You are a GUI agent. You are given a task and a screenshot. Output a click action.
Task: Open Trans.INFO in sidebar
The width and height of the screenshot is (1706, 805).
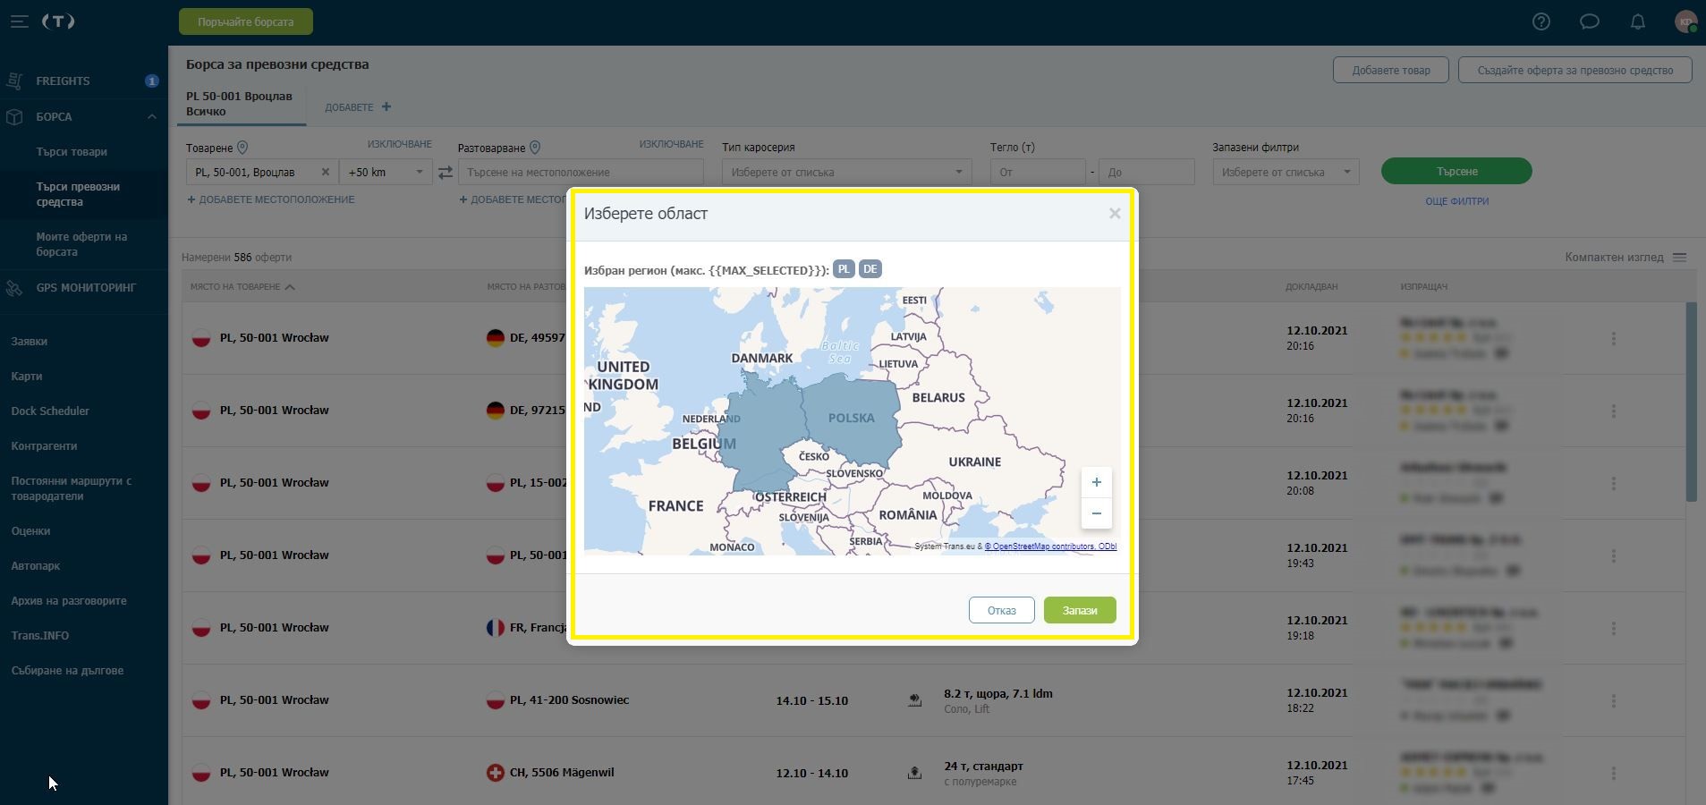(x=40, y=636)
